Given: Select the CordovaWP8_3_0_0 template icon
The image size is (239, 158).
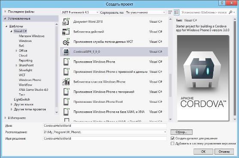Looking at the screenshot, I should 66,52.
